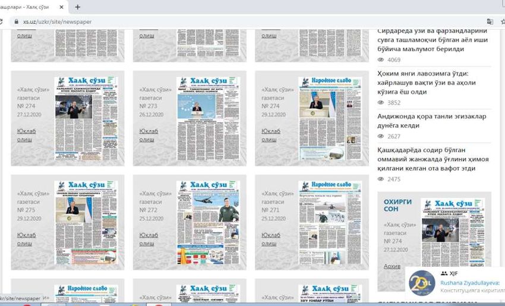This screenshot has height=306, width=505.
Task: Click the lock icon in address bar
Action: [16, 21]
